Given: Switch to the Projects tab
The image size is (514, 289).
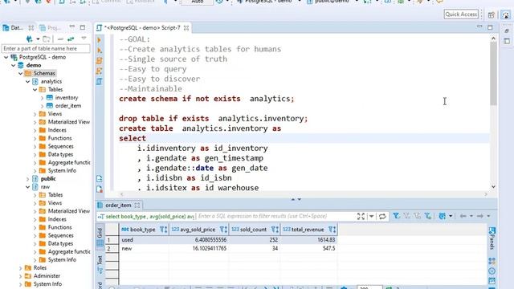Looking at the screenshot, I should pyautogui.click(x=50, y=28).
